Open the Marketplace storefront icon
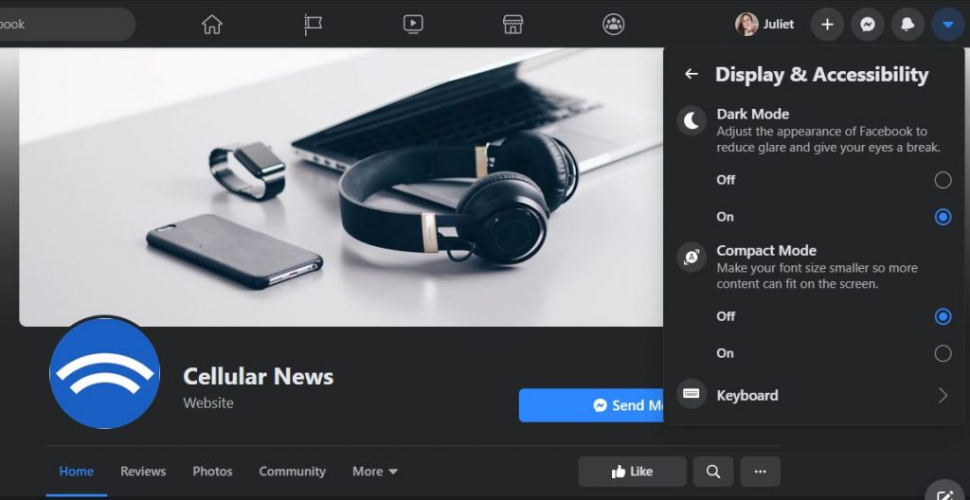Screen dimensions: 970x500 point(512,25)
